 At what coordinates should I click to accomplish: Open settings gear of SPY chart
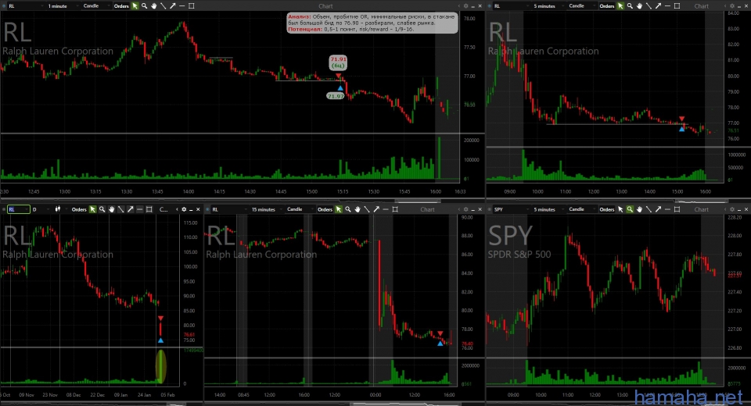[731, 209]
